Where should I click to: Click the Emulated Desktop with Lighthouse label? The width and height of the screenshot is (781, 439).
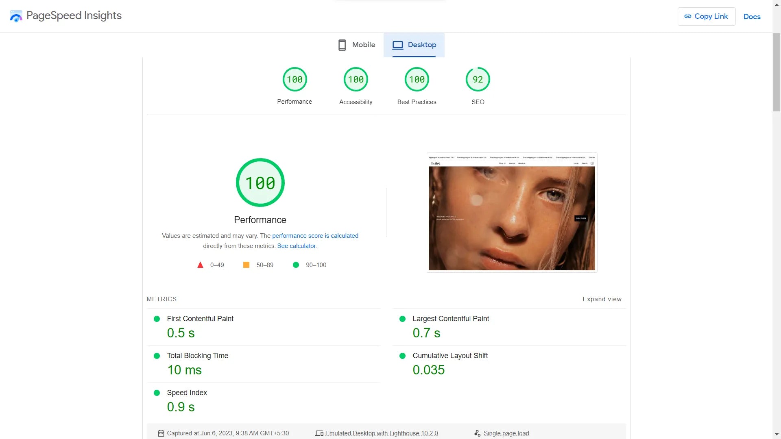(381, 433)
